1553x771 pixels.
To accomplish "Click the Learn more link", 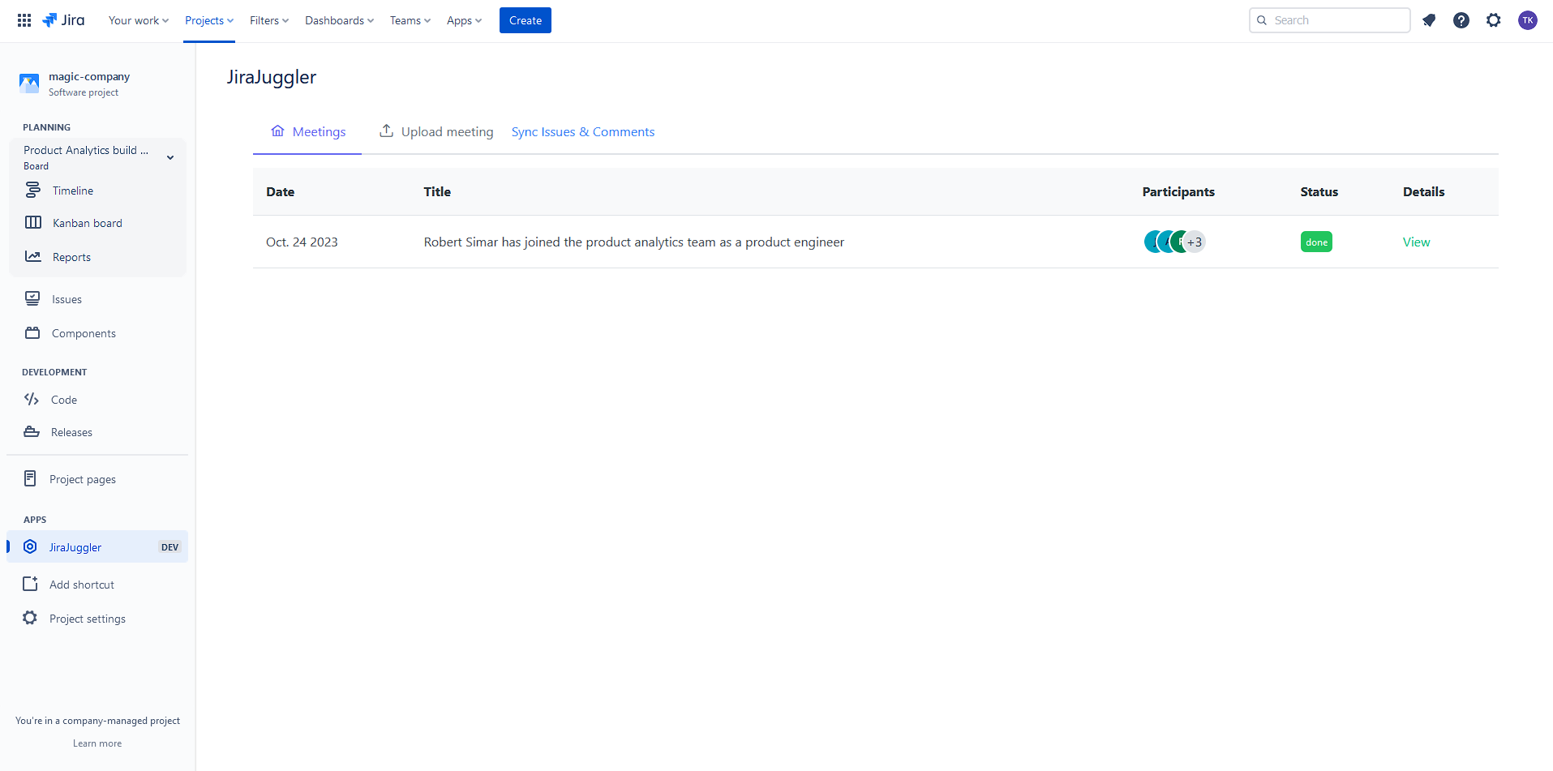I will 97,743.
